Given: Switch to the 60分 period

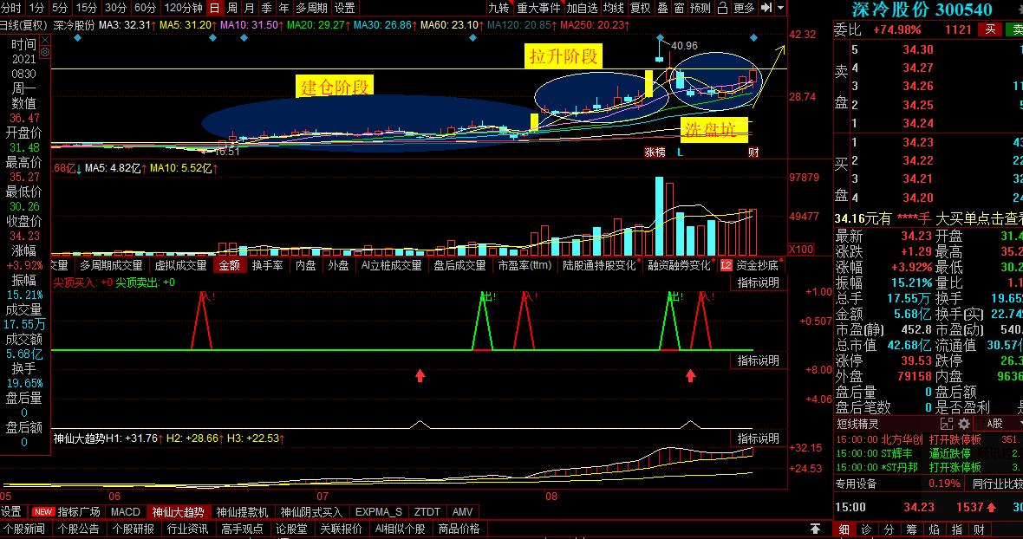Looking at the screenshot, I should click(145, 8).
